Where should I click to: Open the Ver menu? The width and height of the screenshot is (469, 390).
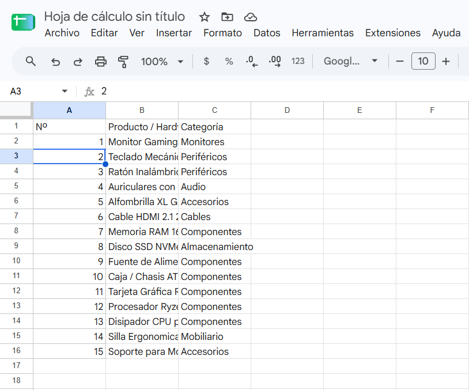coord(137,33)
